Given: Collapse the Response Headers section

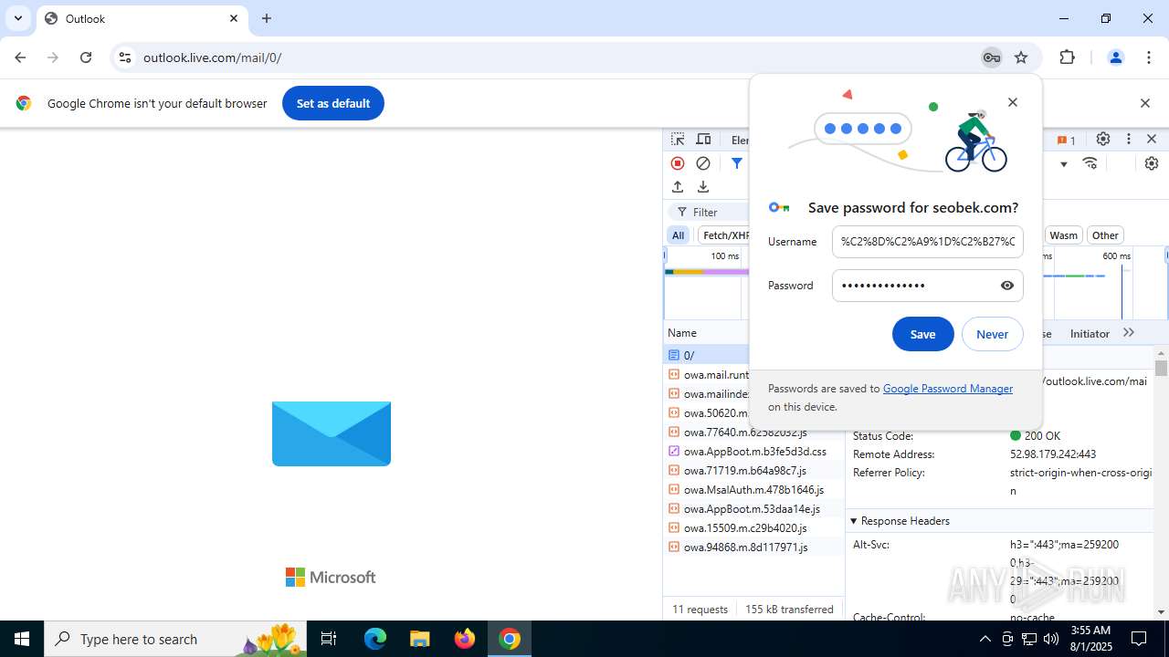Looking at the screenshot, I should [x=904, y=521].
